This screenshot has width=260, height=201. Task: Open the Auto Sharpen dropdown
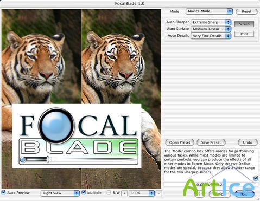(211, 22)
